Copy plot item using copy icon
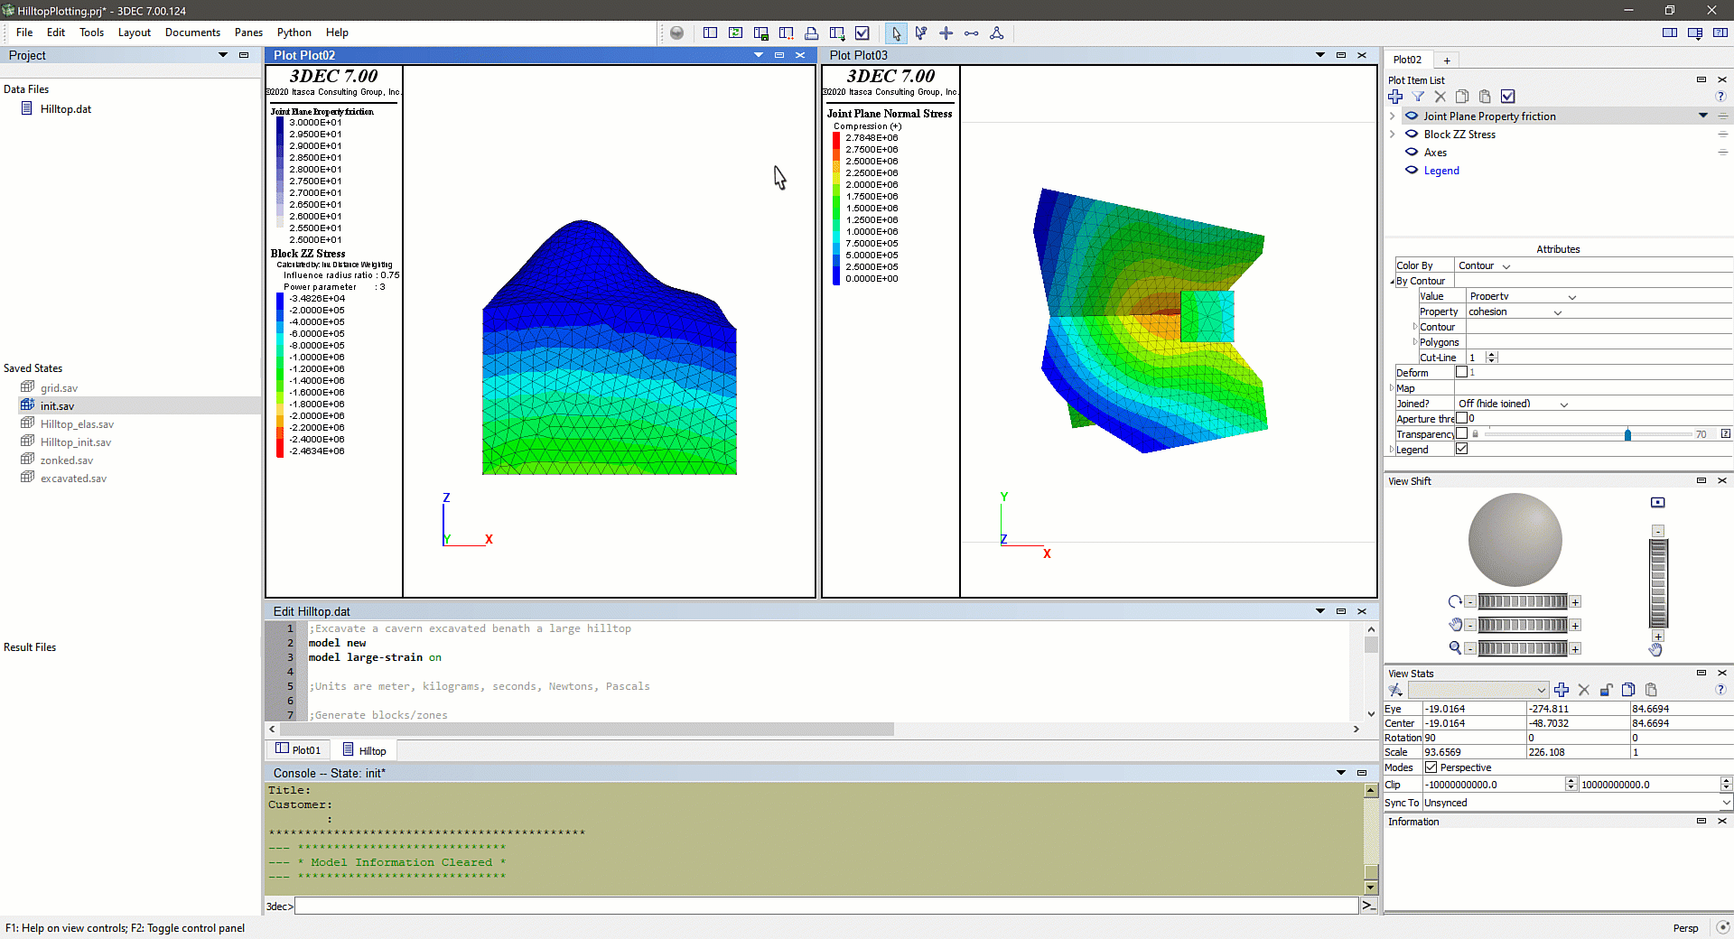The height and width of the screenshot is (939, 1734). (1462, 97)
